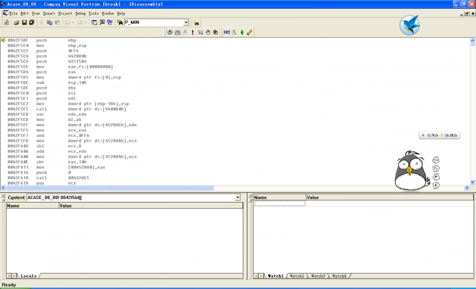Open the Redo history dropdown arrow
Screen dimensions: 476x289
click(x=85, y=23)
